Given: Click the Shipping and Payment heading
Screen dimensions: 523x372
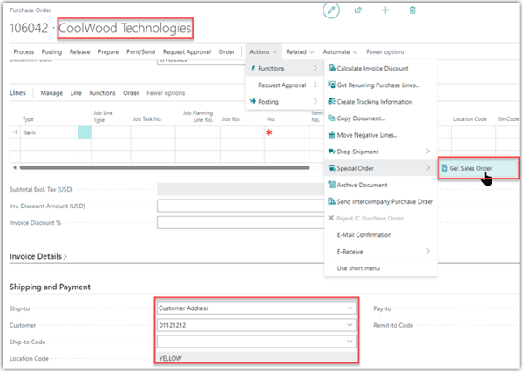Looking at the screenshot, I should 50,287.
